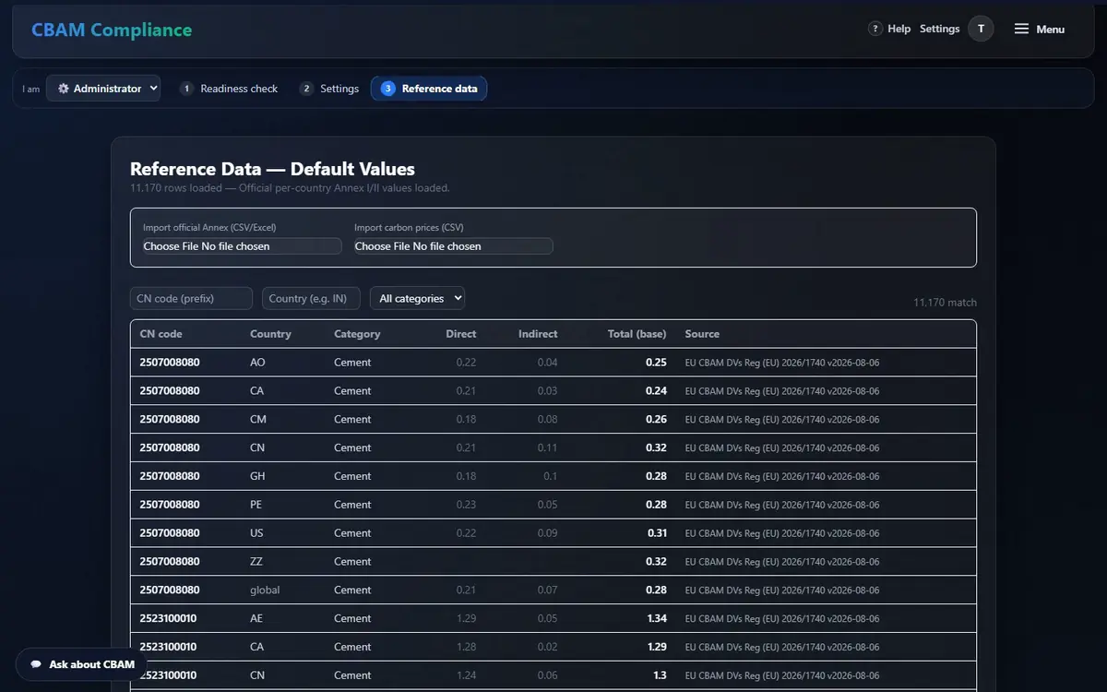Click the Total (base) column header
1107x692 pixels.
pyautogui.click(x=637, y=334)
